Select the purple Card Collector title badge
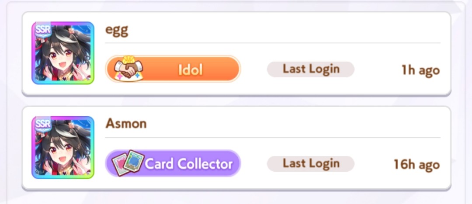Screen dimensions: 472x204 (173, 163)
